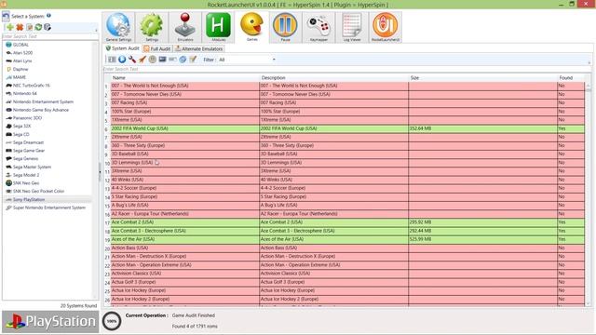This screenshot has width=596, height=335.
Task: Select Sega Dreamcast system
Action: coord(28,142)
